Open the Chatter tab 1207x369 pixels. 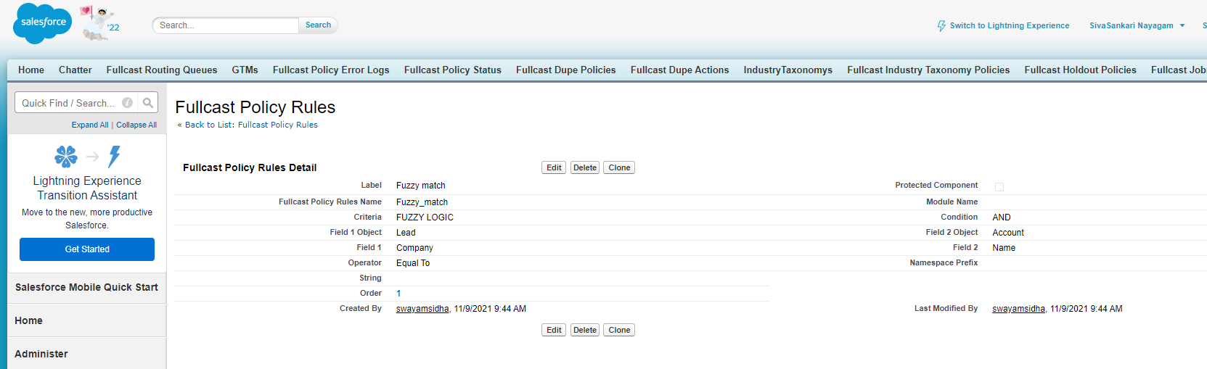coord(75,70)
